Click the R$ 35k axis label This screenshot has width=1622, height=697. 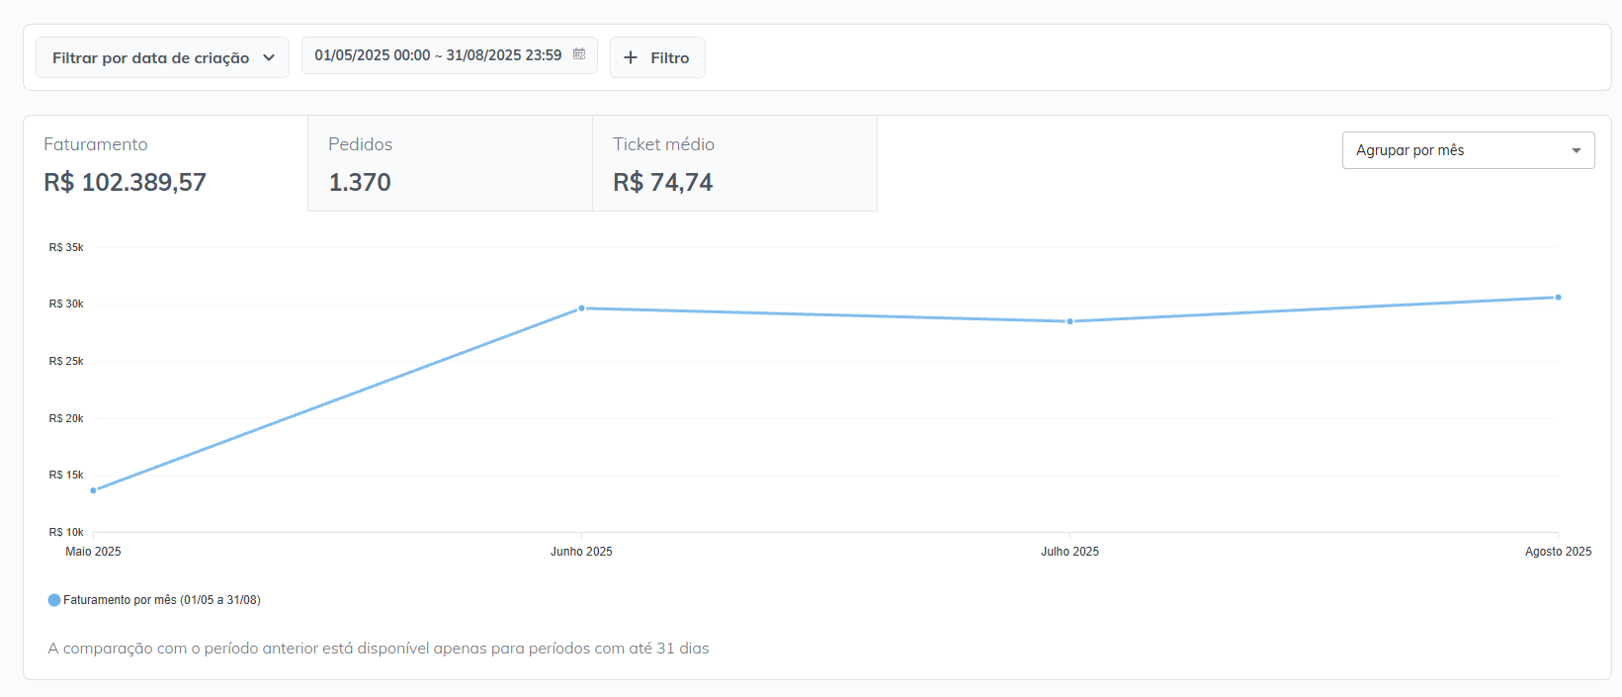[66, 247]
